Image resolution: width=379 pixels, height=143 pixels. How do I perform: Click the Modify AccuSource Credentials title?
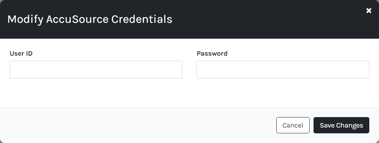click(90, 19)
